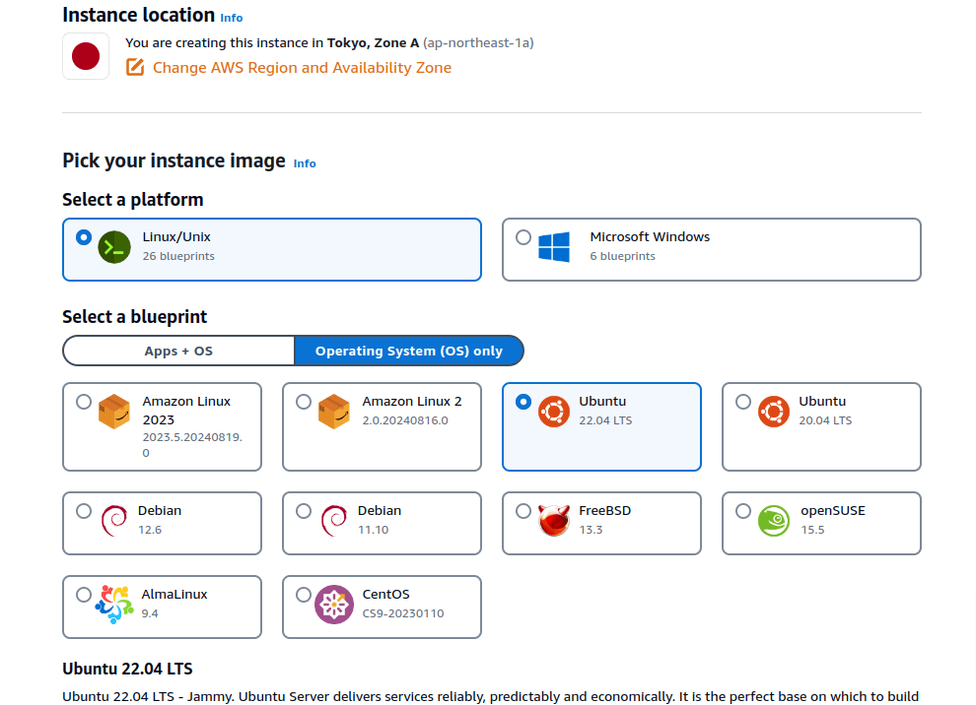
Task: Click the Debian 11.10 swirl icon
Action: point(334,521)
